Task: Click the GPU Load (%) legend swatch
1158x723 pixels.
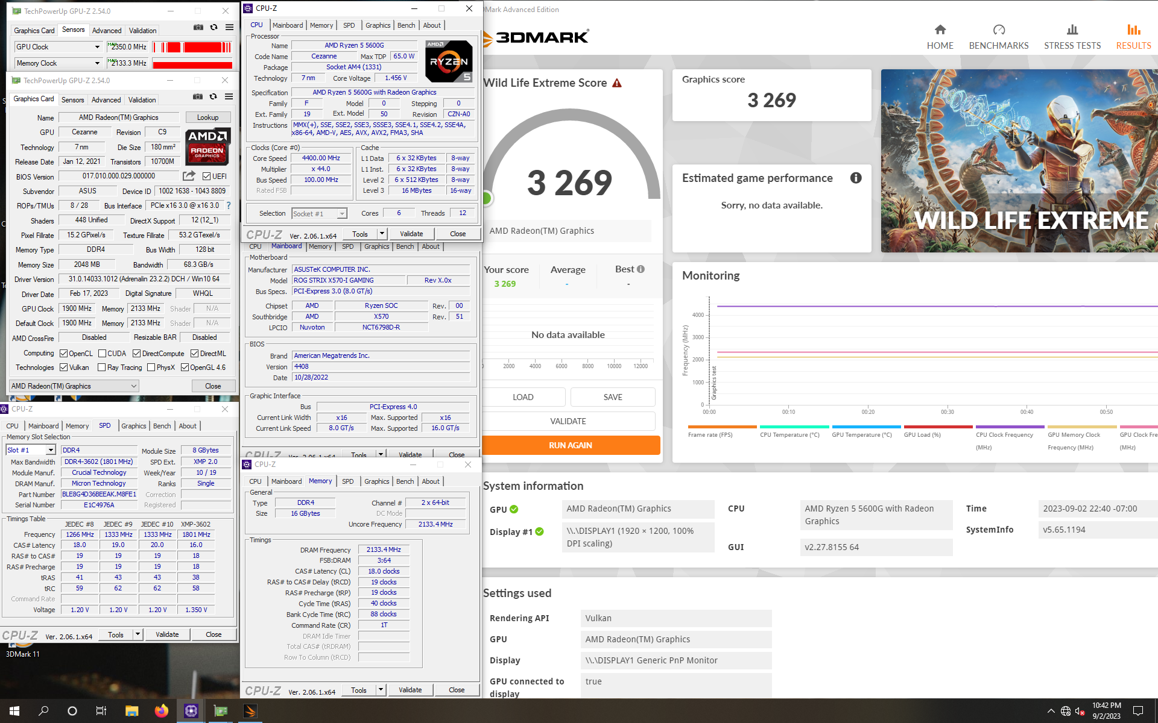Action: click(938, 427)
